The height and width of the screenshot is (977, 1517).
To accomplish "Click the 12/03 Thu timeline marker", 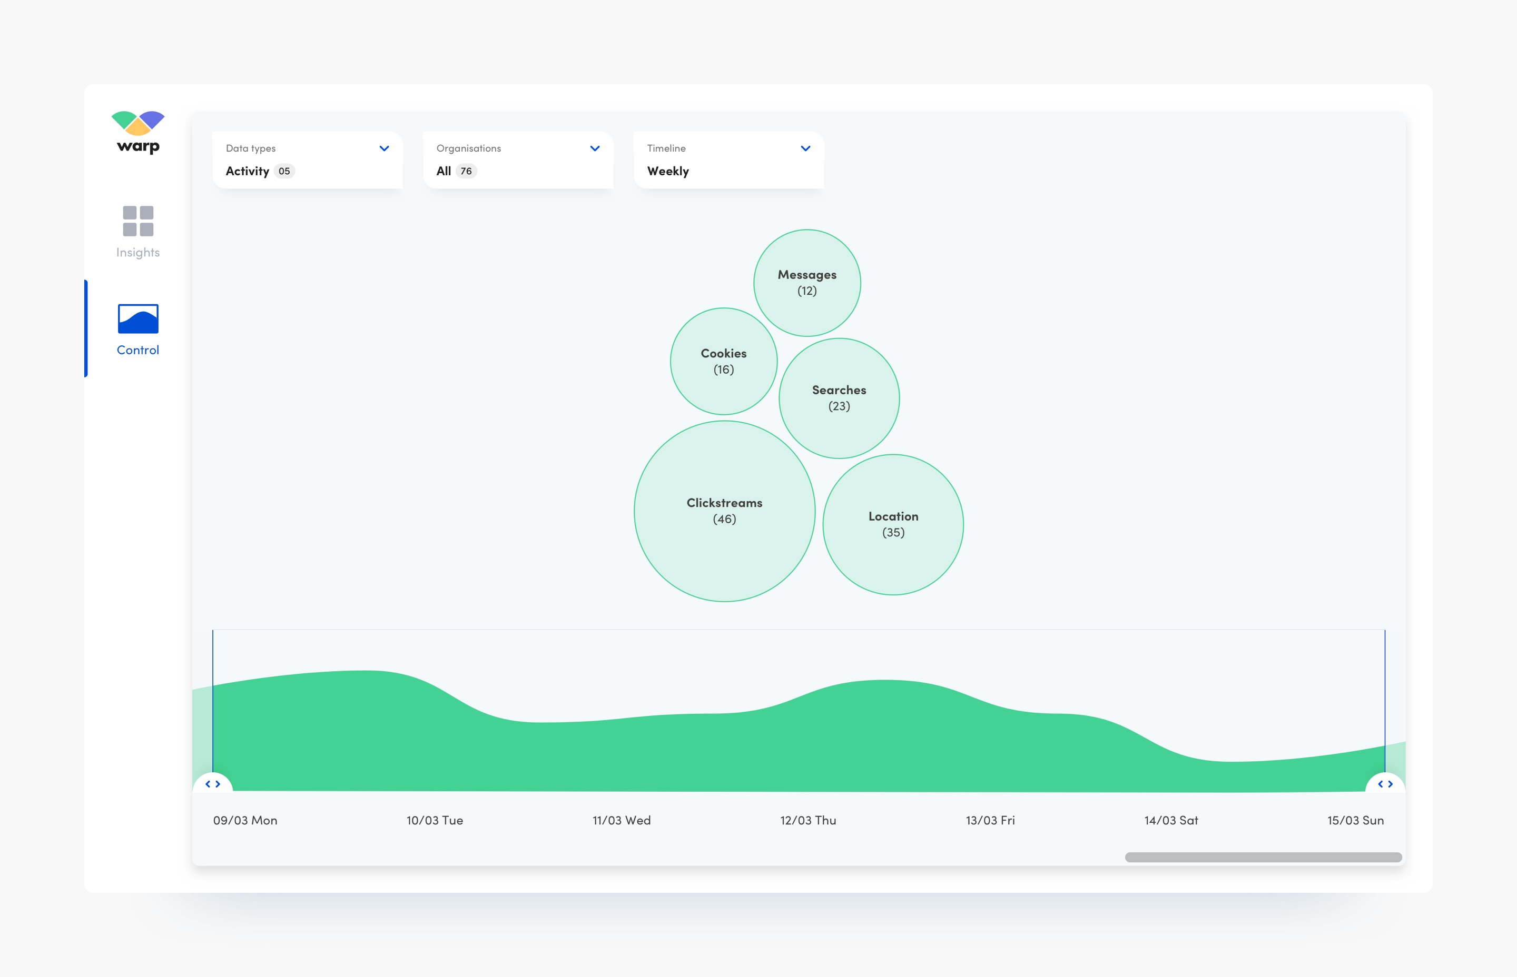I will tap(804, 820).
